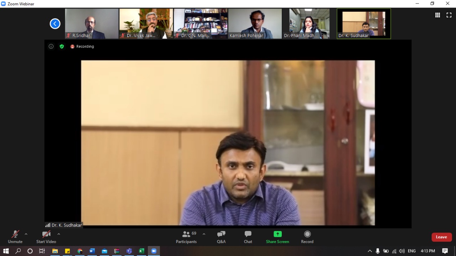Show hidden system tray icons
The image size is (456, 256).
coord(370,251)
